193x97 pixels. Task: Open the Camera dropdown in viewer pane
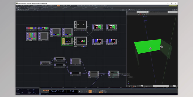coord(131,12)
